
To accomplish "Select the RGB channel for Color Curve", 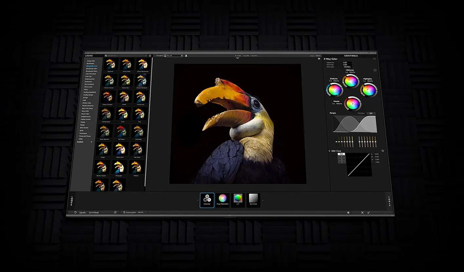I will tap(341, 154).
